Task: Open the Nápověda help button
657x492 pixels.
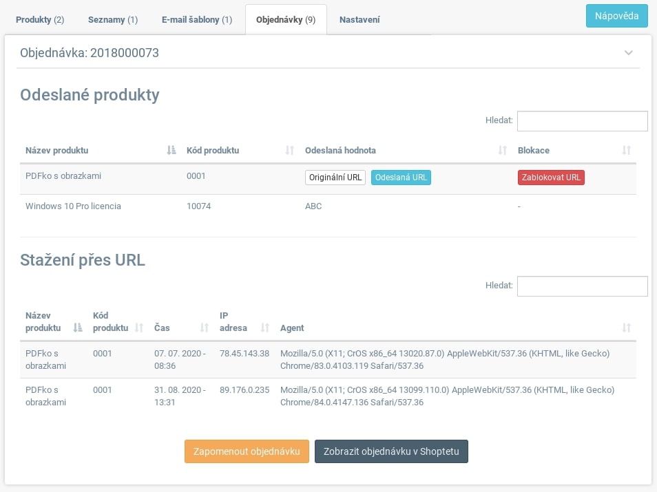Action: (x=617, y=16)
